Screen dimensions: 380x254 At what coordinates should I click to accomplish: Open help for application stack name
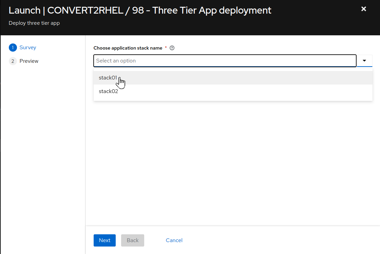pyautogui.click(x=172, y=48)
